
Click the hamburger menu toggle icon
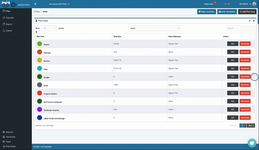(x=35, y=4)
